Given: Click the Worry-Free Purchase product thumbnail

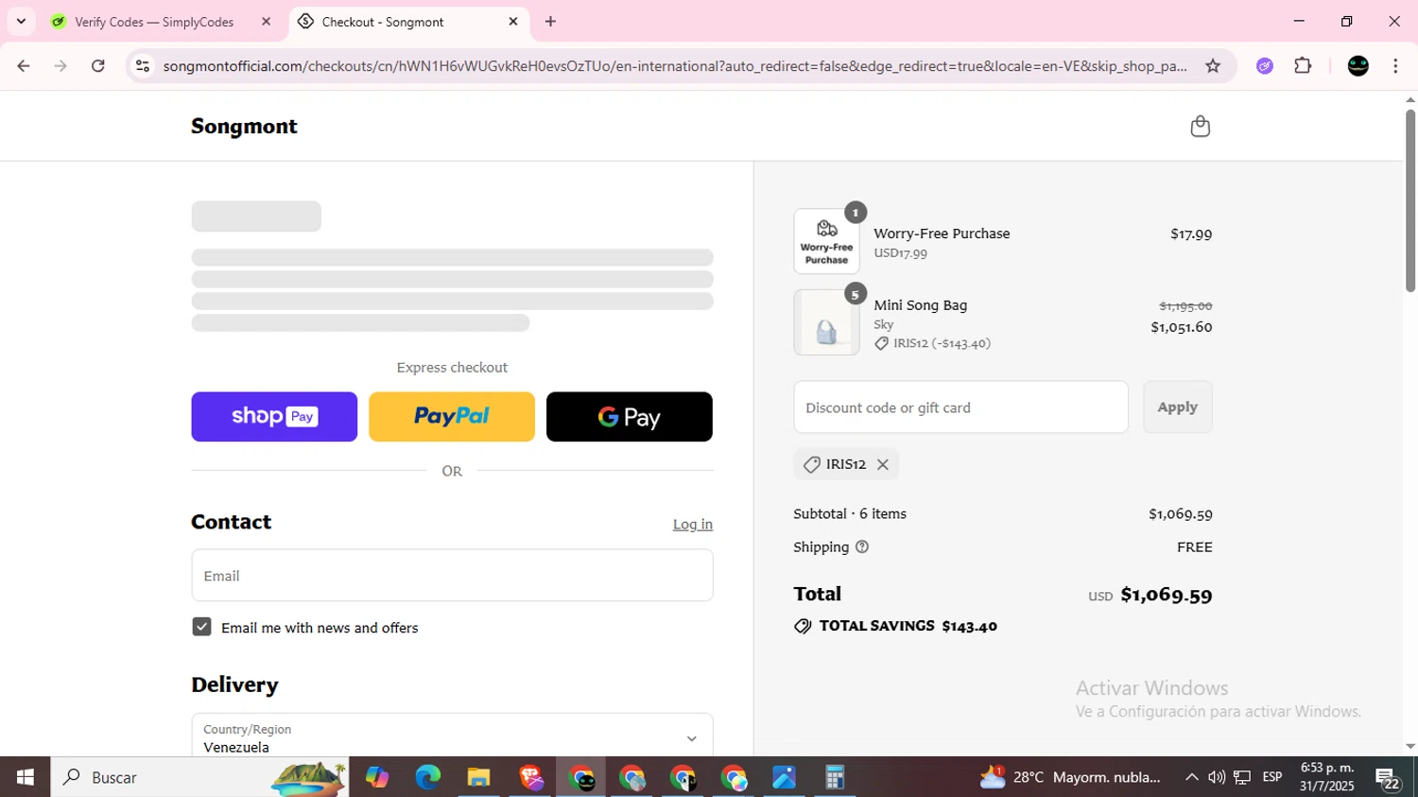Looking at the screenshot, I should point(826,241).
